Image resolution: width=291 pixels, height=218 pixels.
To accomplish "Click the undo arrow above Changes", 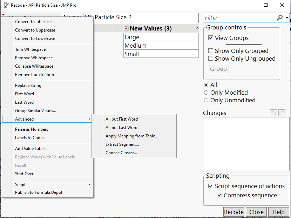I will coord(274,113).
